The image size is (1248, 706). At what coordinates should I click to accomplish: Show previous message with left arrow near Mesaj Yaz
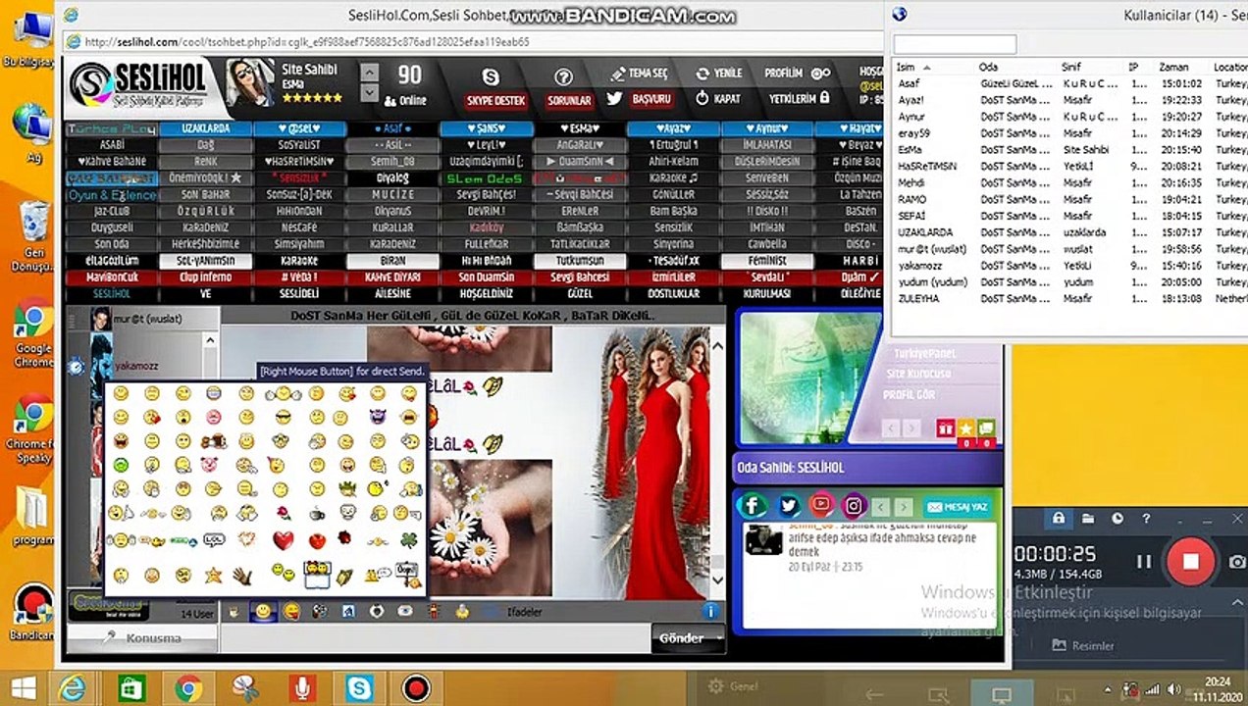pyautogui.click(x=882, y=507)
